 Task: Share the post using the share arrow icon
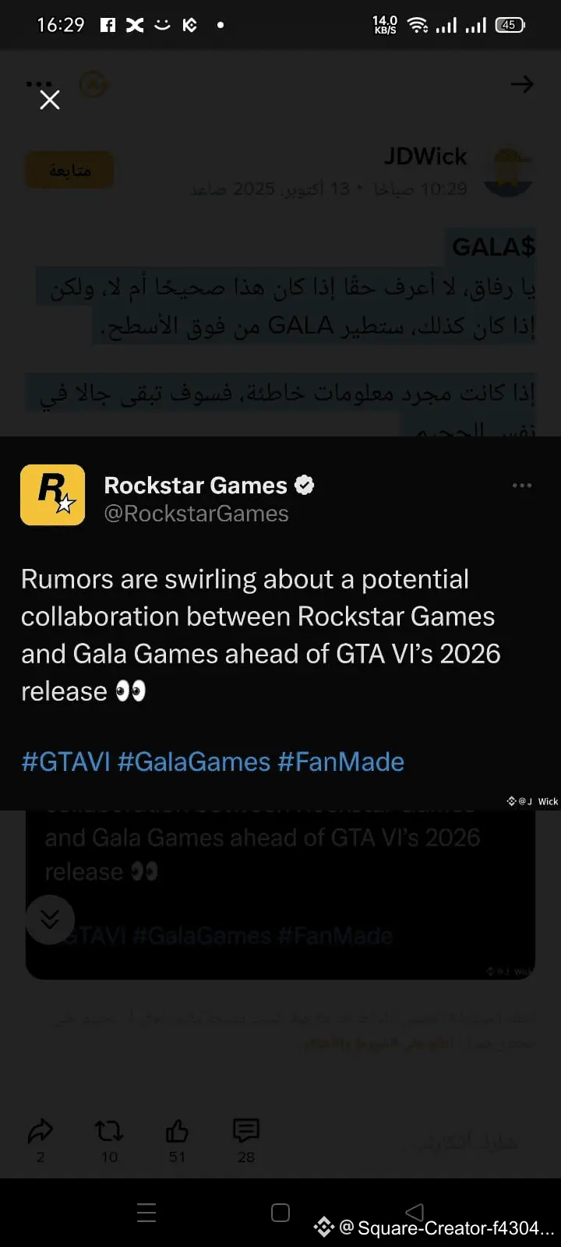(41, 1131)
